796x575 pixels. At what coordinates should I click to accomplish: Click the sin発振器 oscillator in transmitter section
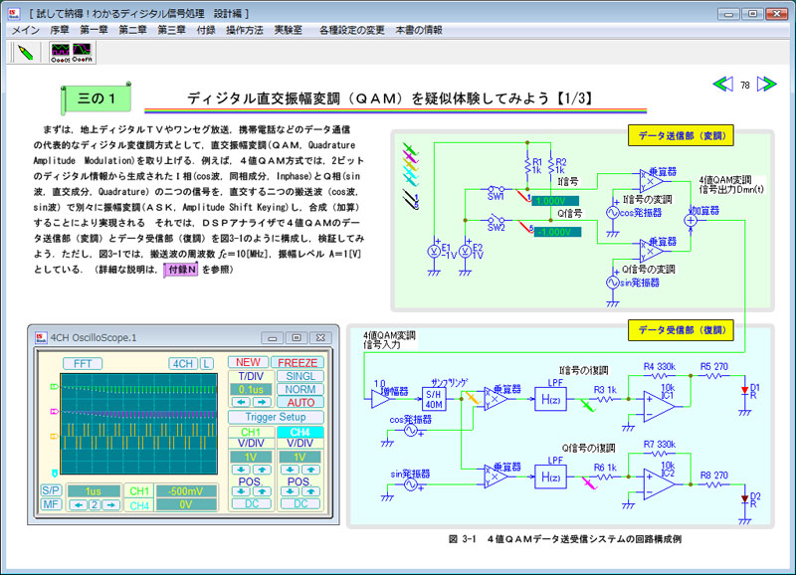point(613,283)
